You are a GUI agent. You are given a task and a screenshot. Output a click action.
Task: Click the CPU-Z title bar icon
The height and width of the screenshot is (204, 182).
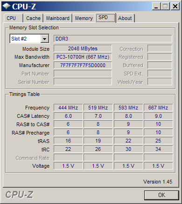tap(7, 6)
